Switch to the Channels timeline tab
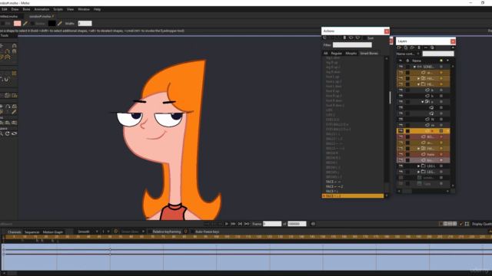This screenshot has height=276, width=492. point(14,232)
